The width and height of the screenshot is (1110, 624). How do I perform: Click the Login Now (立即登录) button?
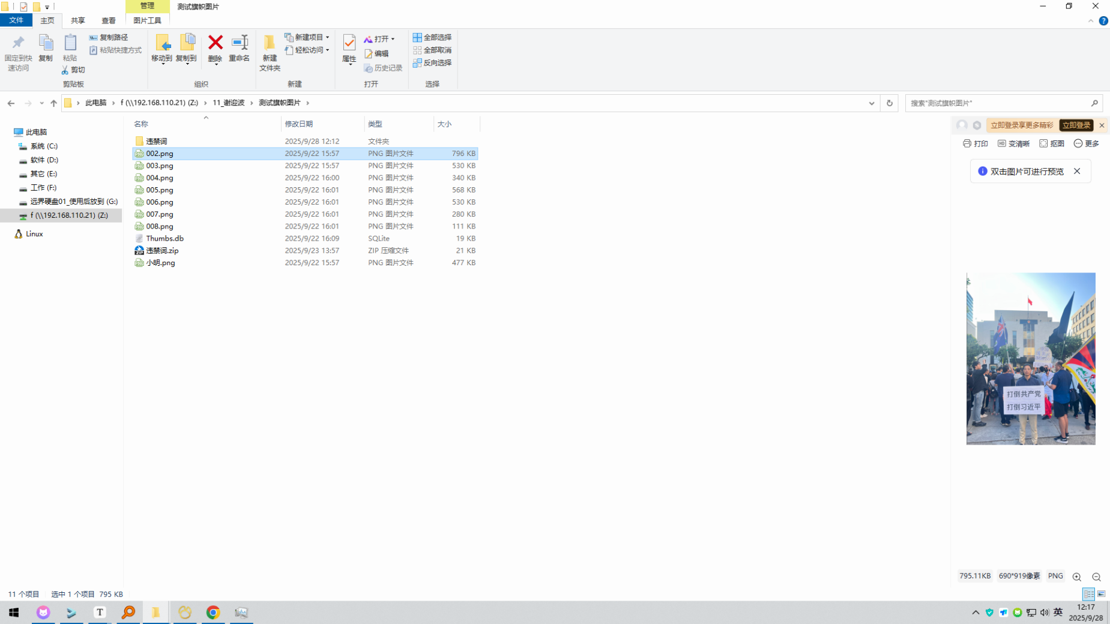(x=1075, y=125)
